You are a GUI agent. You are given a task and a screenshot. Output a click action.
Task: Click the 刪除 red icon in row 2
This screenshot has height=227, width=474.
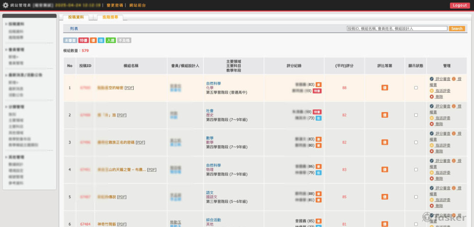coord(432,124)
